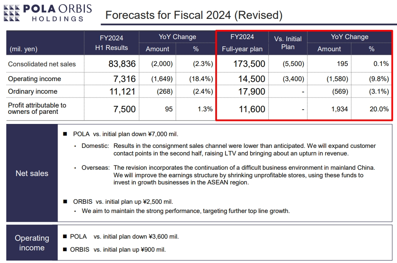Select full-year net sales 173,500
Screen dimensions: 397x263
click(x=249, y=64)
